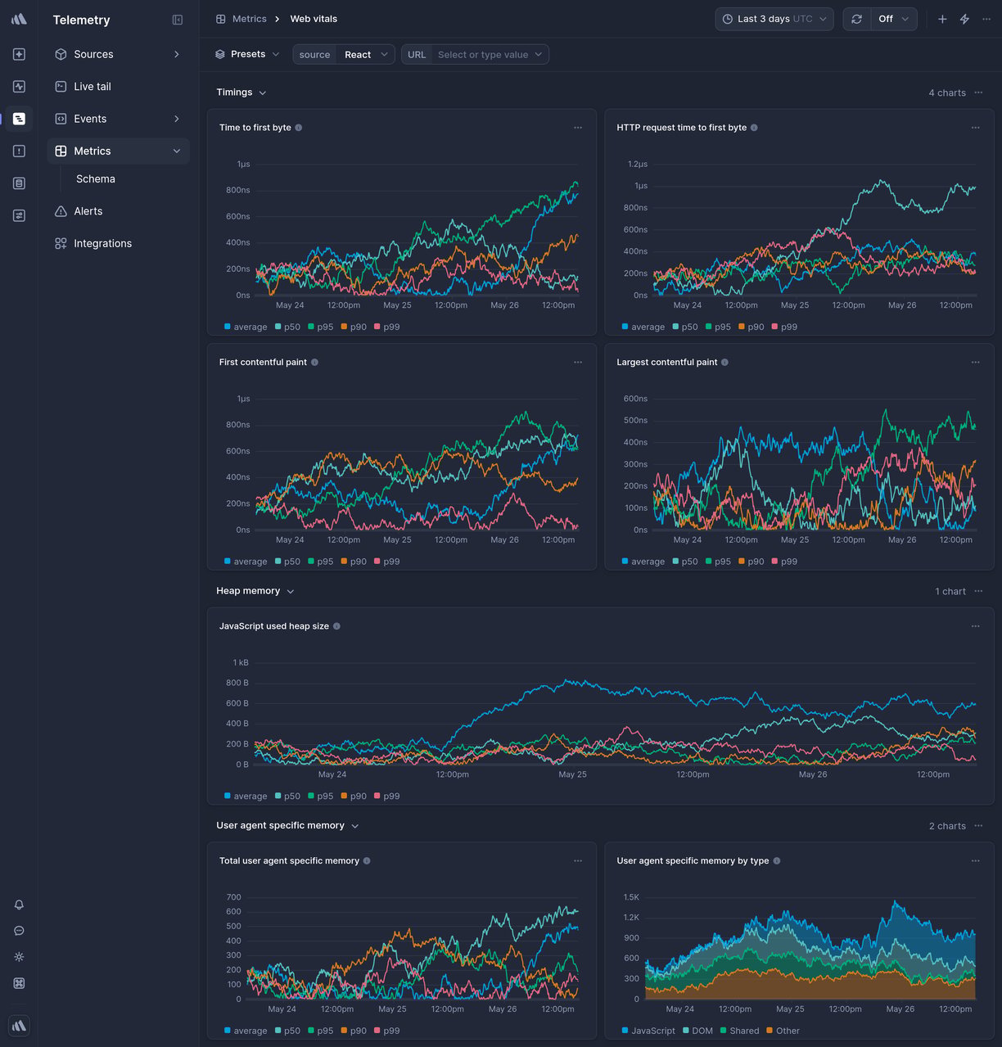
Task: Open Largest contentful paint chart menu
Action: click(x=975, y=362)
